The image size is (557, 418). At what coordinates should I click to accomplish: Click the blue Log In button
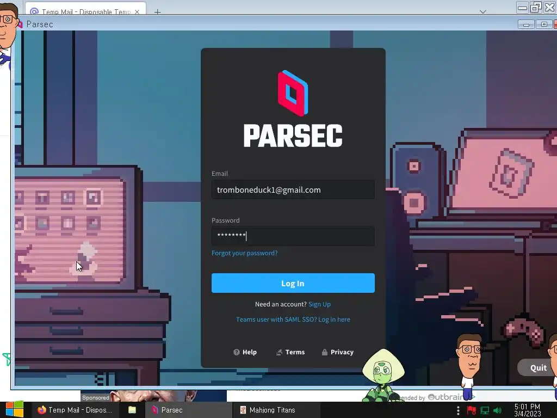point(293,283)
